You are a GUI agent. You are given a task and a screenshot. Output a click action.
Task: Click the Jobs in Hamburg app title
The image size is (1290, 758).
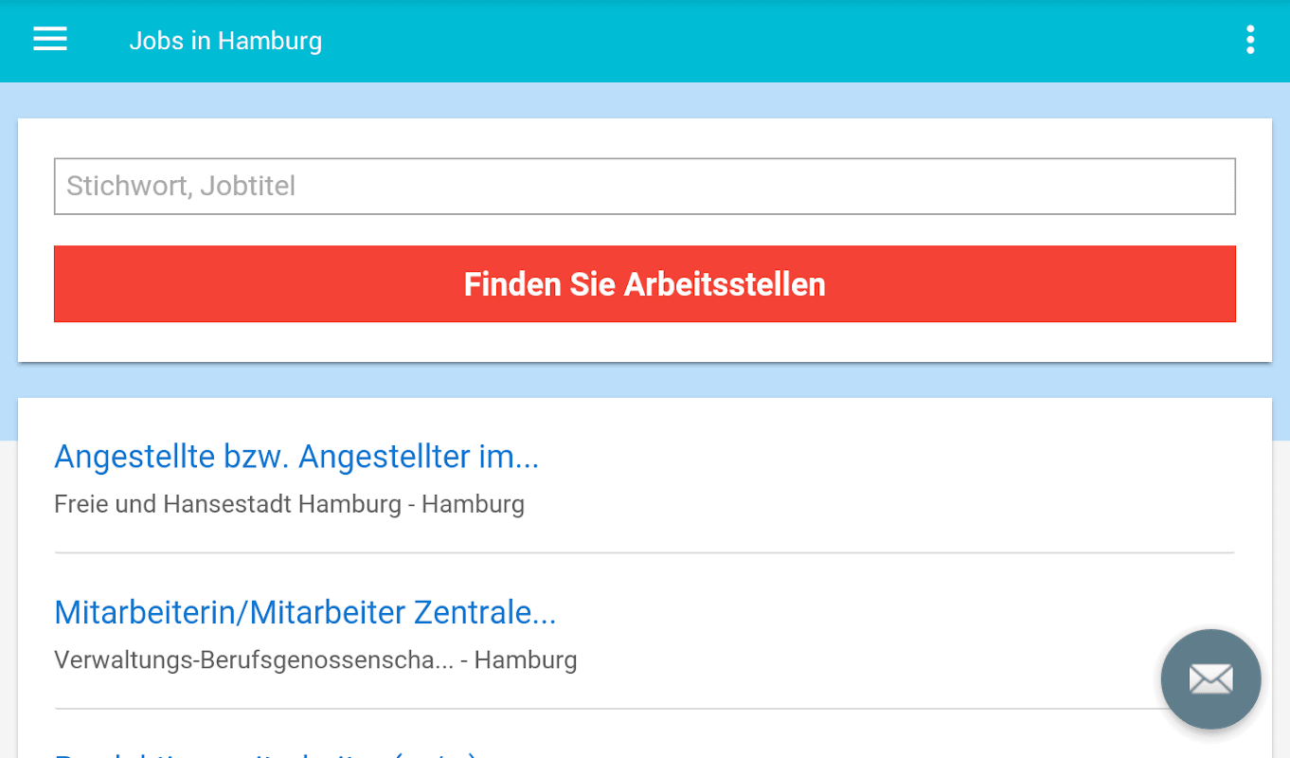225,42
